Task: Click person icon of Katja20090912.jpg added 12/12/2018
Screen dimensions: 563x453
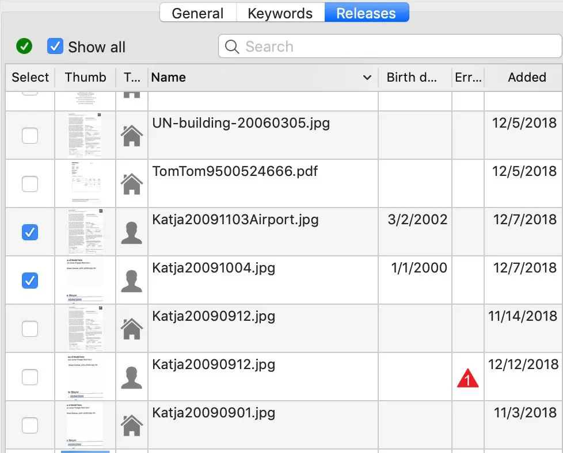Action: tap(132, 377)
